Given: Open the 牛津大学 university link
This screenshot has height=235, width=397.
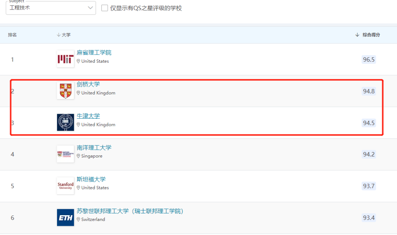Looking at the screenshot, I should click(x=88, y=116).
